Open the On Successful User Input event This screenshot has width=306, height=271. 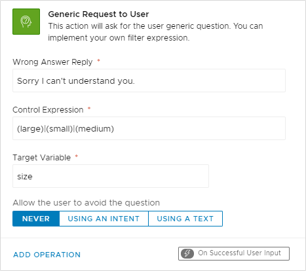pyautogui.click(x=234, y=253)
